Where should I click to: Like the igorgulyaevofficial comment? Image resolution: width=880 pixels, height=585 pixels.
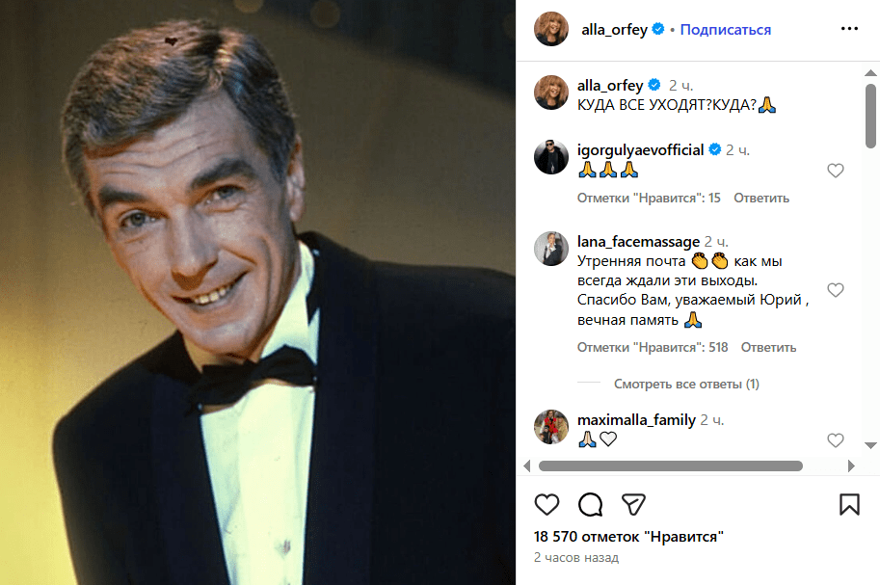[836, 171]
